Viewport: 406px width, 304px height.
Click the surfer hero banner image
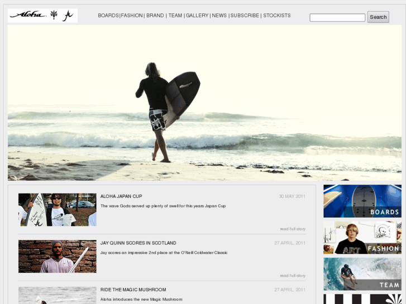(x=204, y=103)
